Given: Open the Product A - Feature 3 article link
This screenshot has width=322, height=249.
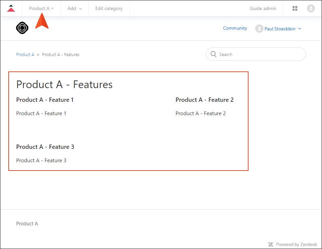Looking at the screenshot, I should [41, 161].
